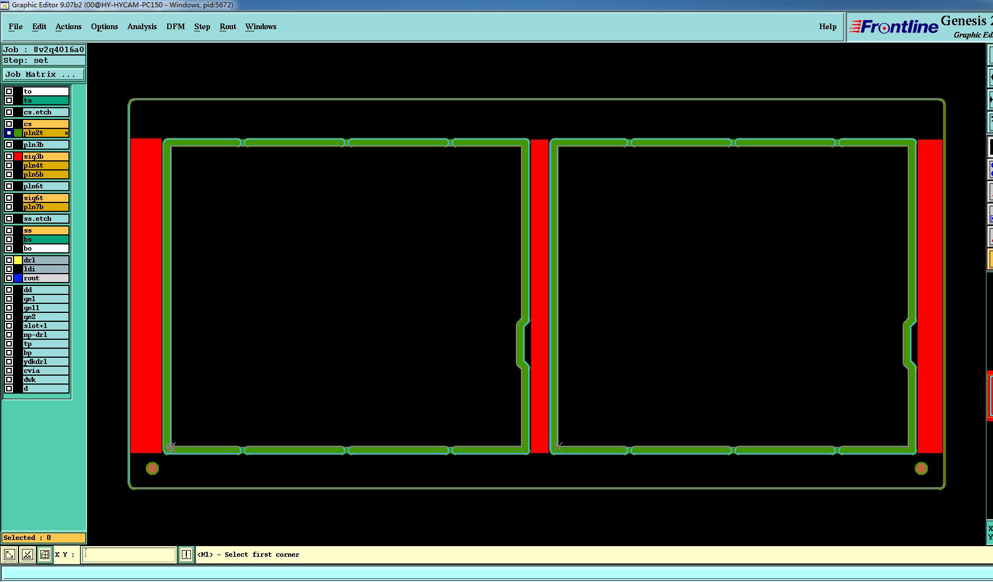Toggle the drl layer checkbox
993x582 pixels.
[9, 260]
